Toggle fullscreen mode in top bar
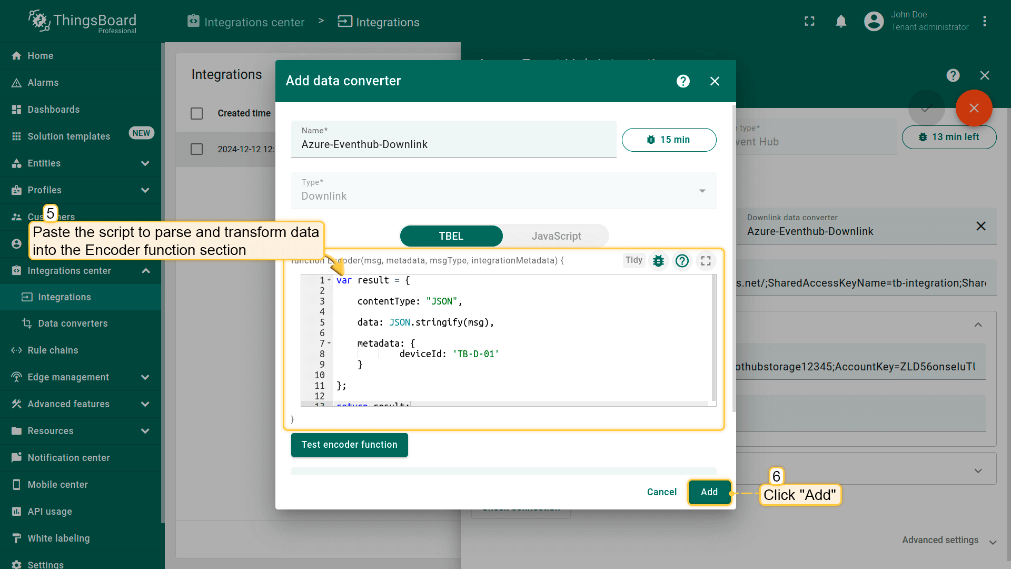The image size is (1011, 569). pos(809,22)
